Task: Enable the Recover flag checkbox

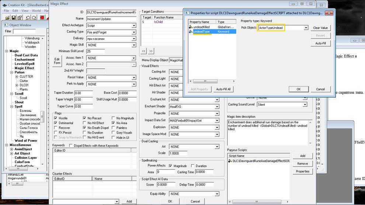Action: point(56,128)
